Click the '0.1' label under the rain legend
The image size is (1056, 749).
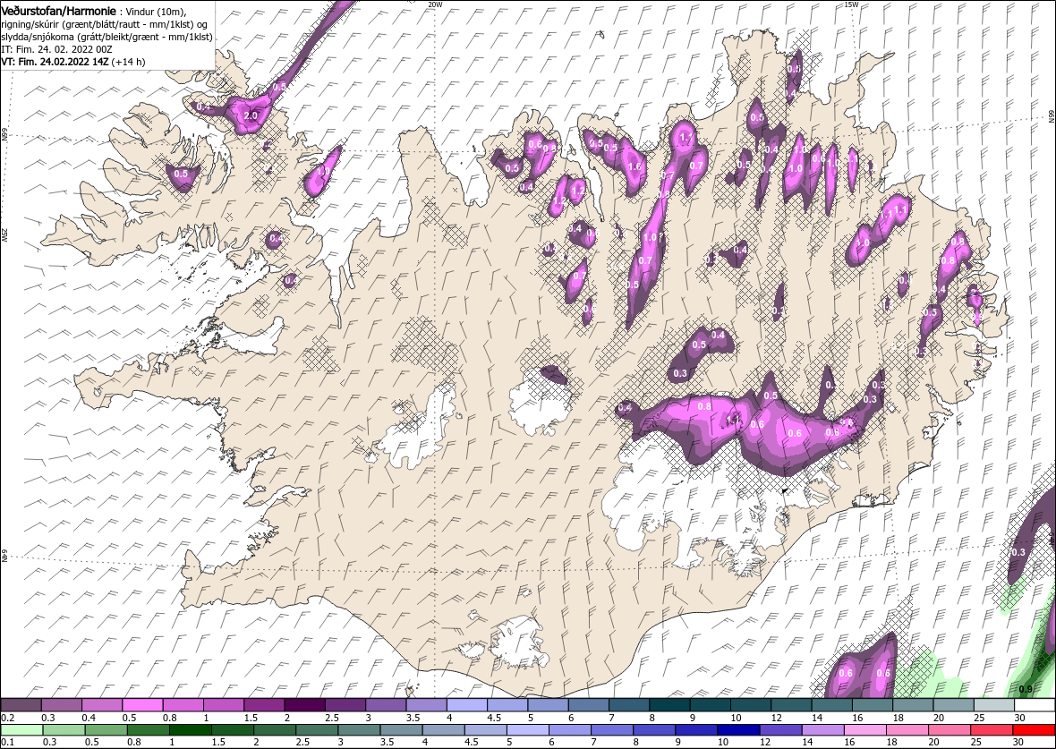pos(8,743)
